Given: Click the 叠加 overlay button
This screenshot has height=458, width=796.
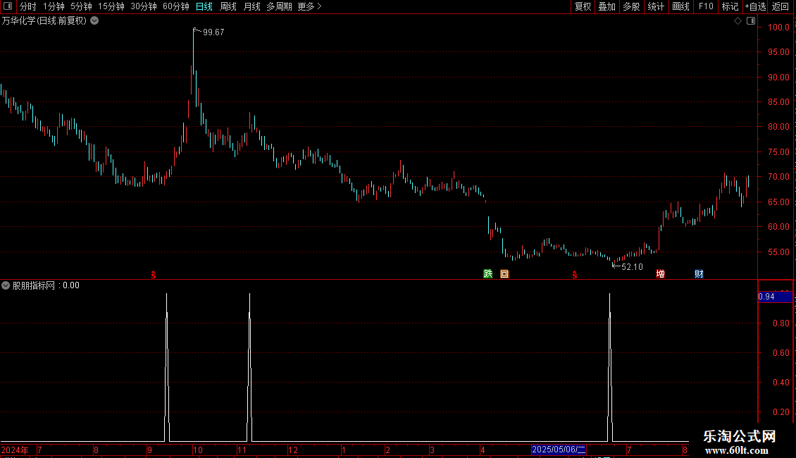Looking at the screenshot, I should 607,6.
